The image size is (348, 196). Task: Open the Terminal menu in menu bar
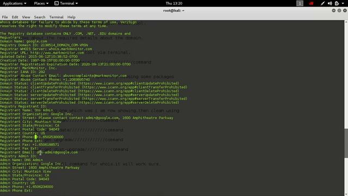pos(56,17)
